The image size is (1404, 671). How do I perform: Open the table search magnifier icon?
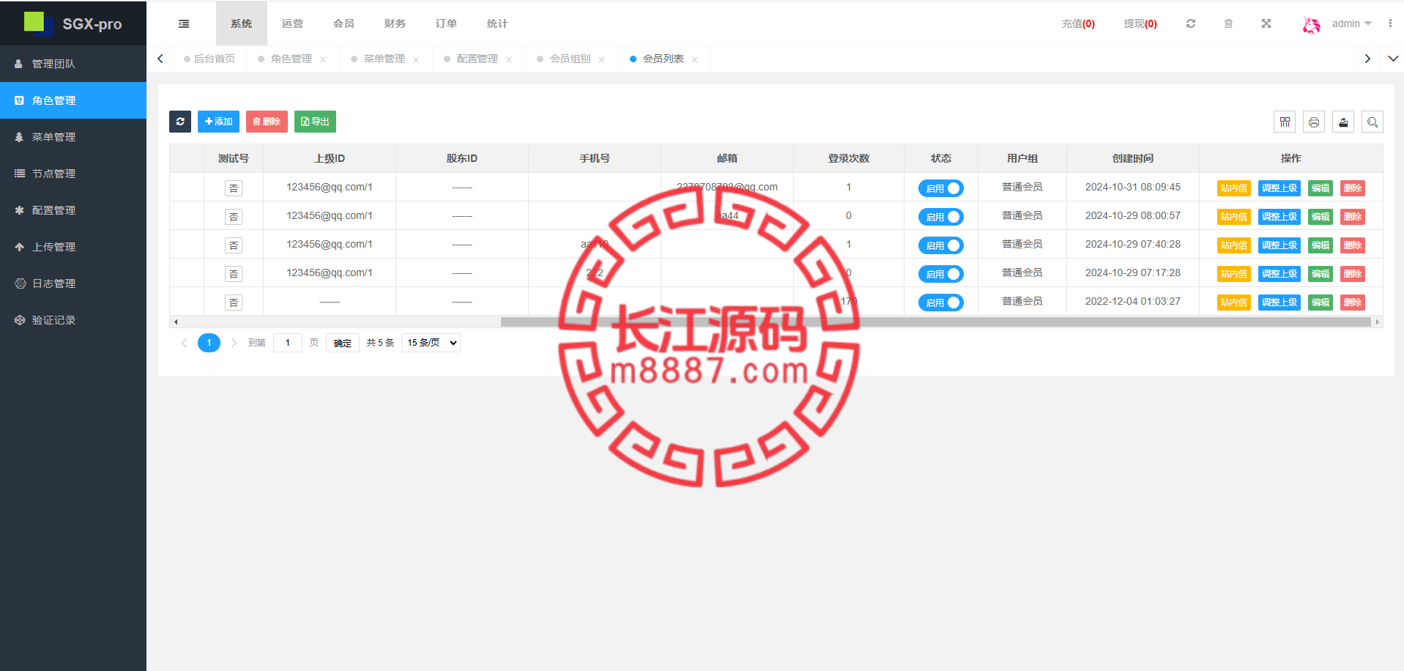1373,122
